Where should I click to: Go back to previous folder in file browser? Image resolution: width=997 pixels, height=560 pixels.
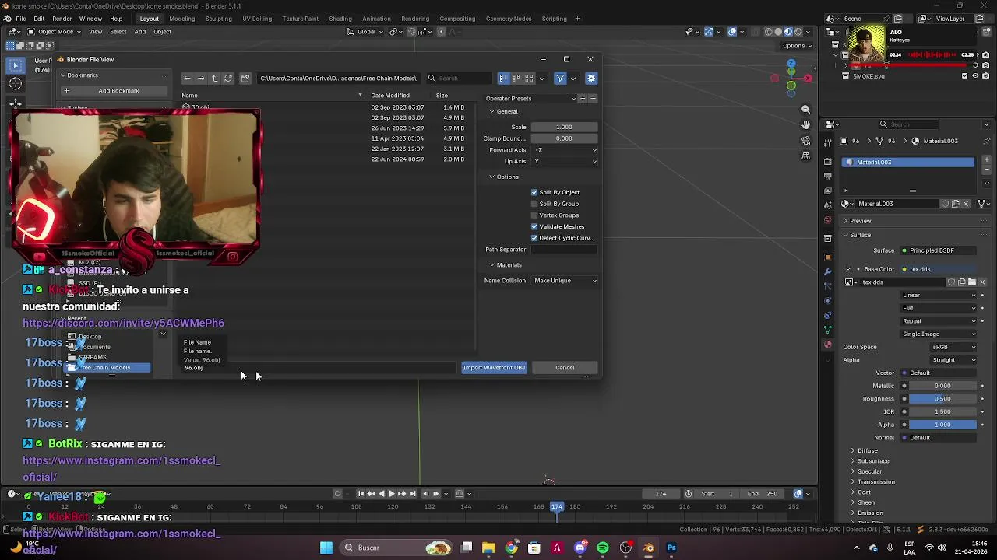[x=187, y=78]
